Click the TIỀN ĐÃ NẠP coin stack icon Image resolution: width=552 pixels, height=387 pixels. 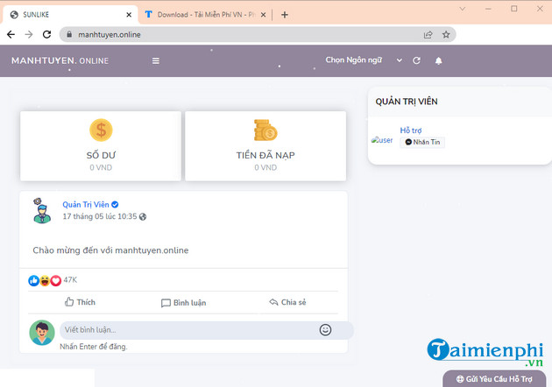(x=265, y=130)
